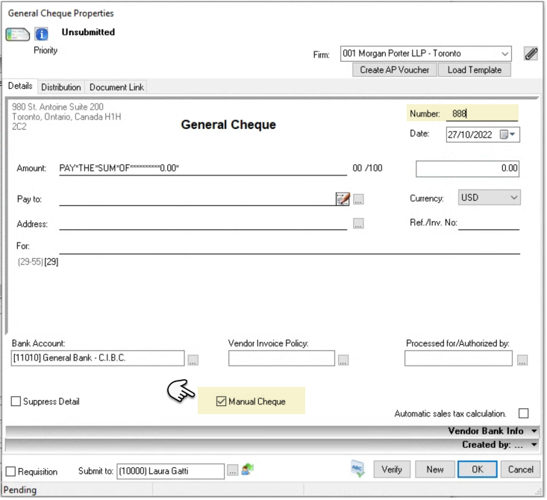Open the Bank Account ellipsis lookup
547x500 pixels.
point(193,360)
